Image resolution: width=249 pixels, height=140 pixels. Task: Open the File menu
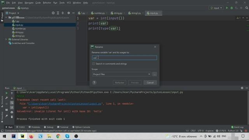tap(8, 3)
